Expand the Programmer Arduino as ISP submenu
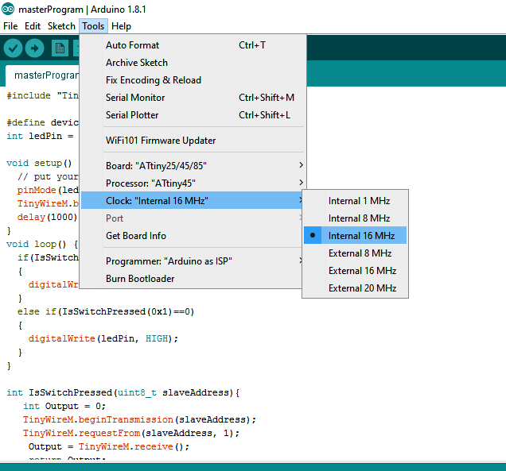This screenshot has width=506, height=471. (x=192, y=261)
